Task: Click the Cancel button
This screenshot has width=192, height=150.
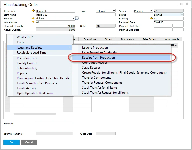Action: 29,142
